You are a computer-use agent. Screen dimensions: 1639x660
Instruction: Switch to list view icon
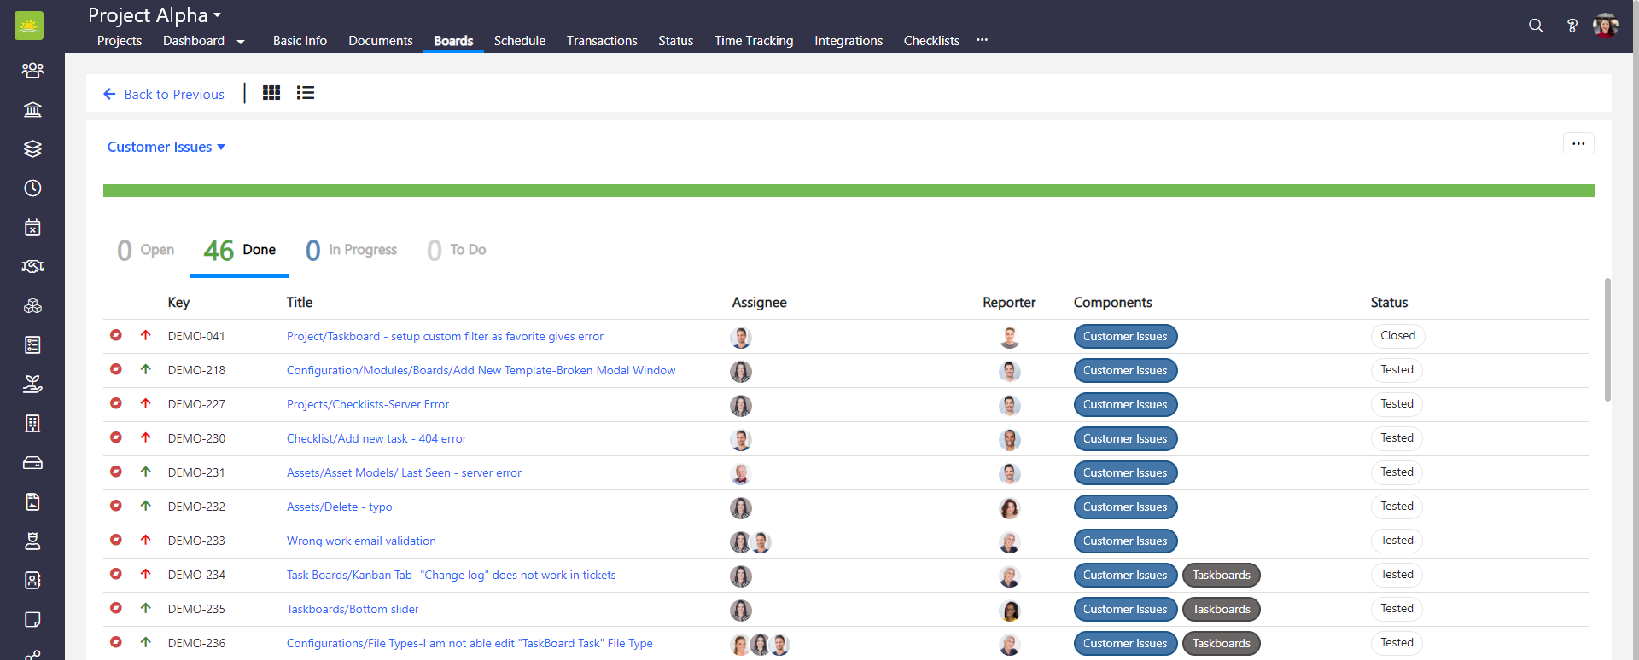tap(306, 93)
